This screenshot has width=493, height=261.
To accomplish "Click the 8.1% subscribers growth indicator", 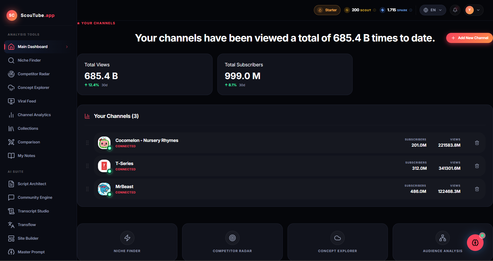I will click(231, 85).
